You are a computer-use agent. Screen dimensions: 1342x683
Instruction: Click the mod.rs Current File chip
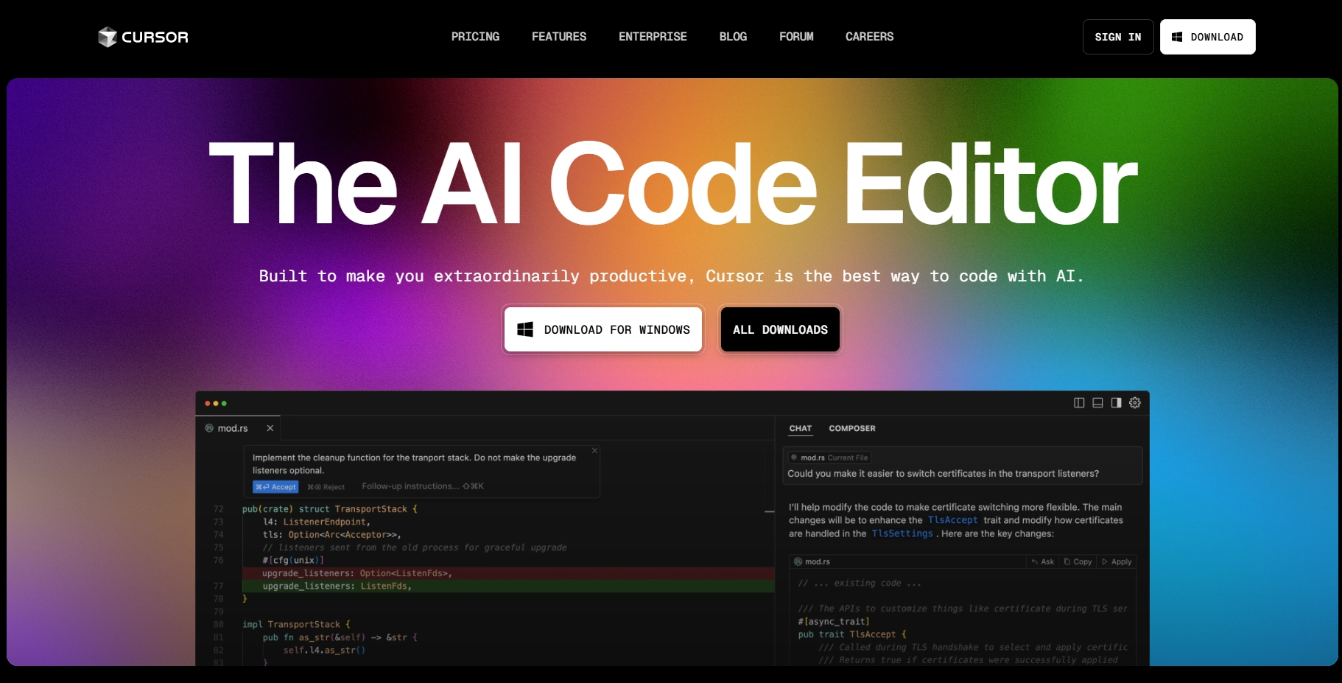829,458
